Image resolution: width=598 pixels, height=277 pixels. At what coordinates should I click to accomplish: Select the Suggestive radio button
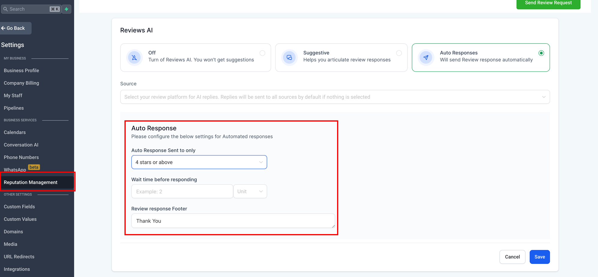click(x=399, y=53)
